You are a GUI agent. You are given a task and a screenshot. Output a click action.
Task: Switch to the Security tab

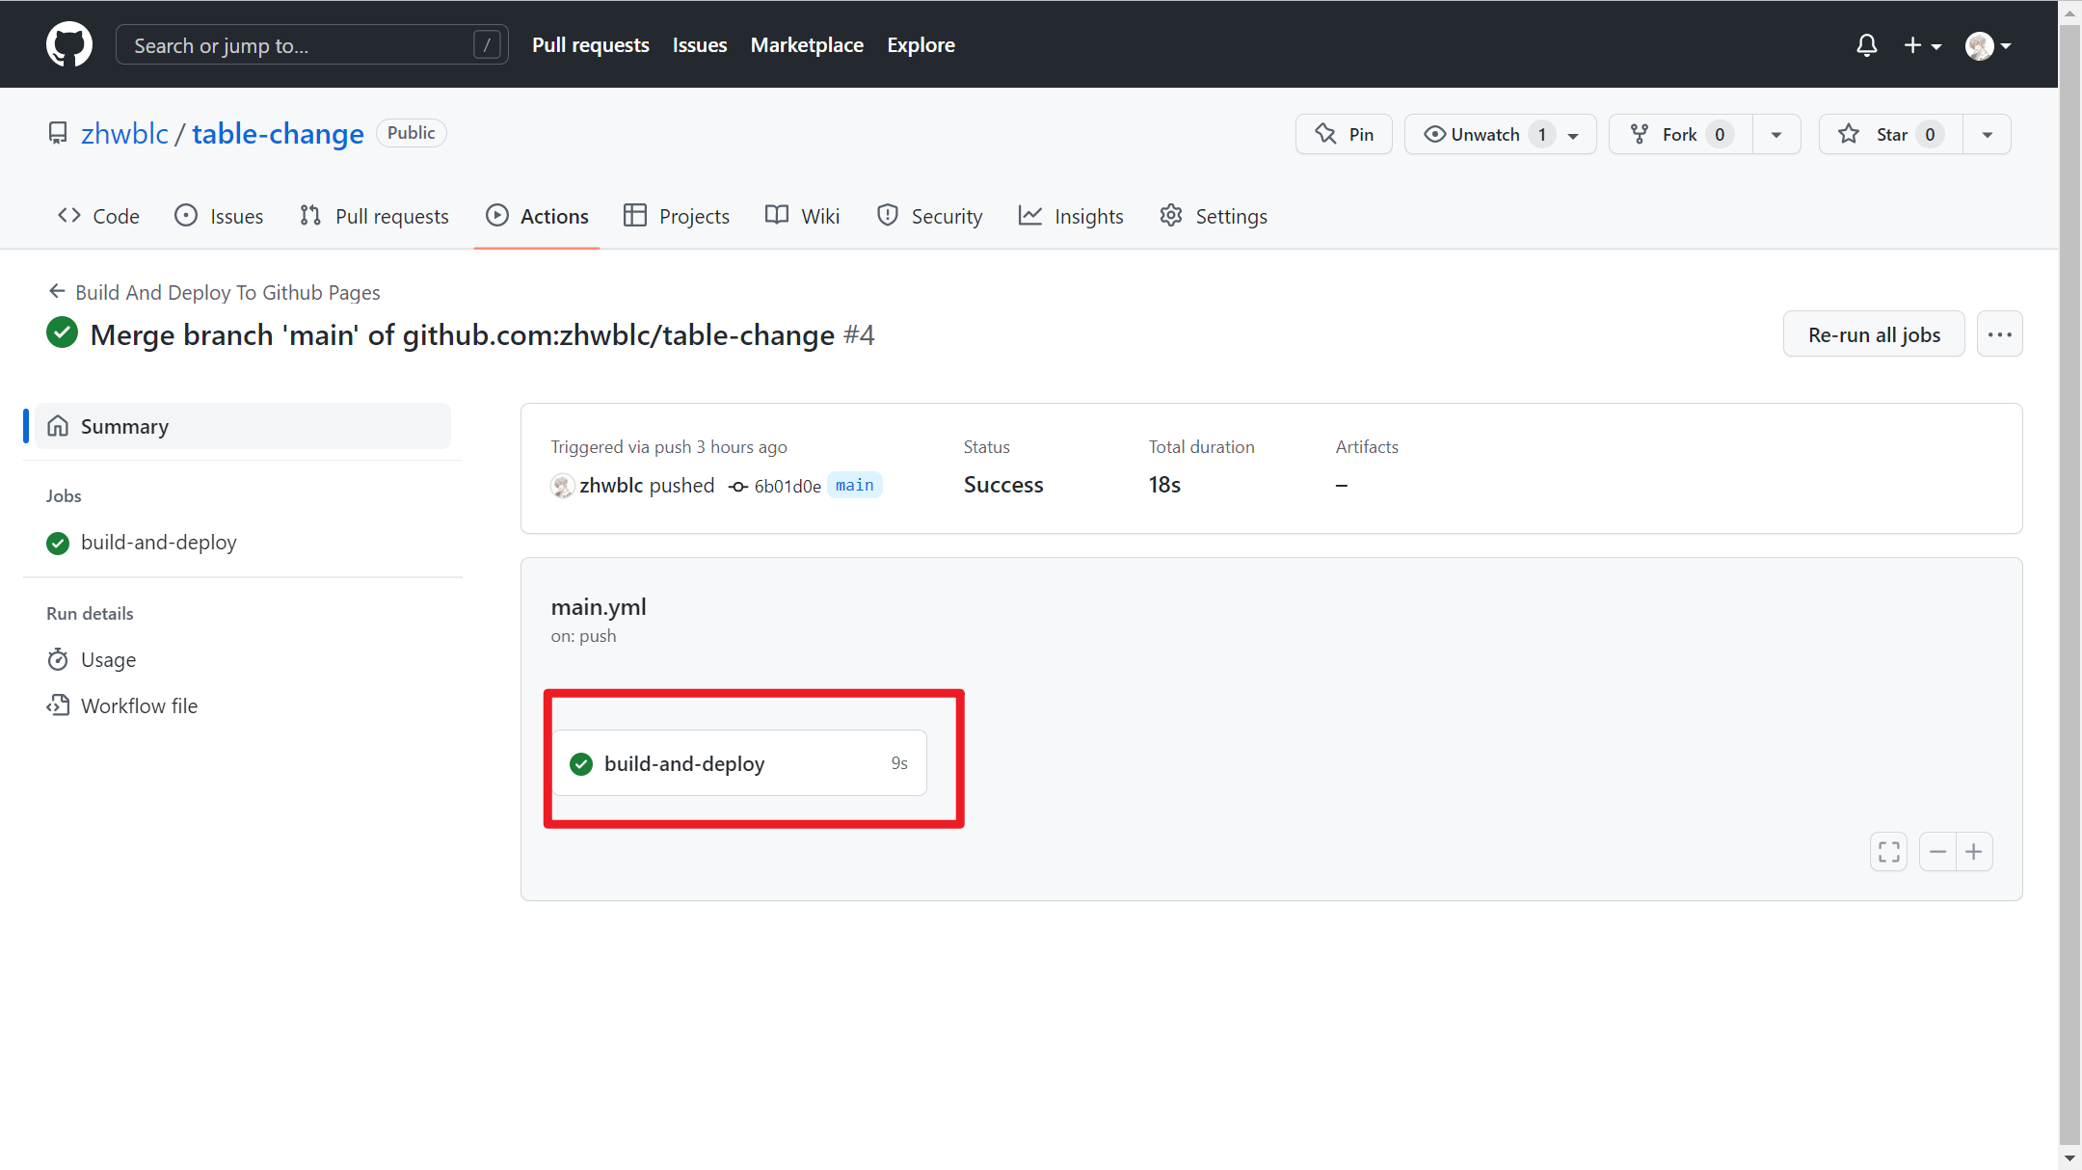(x=930, y=216)
